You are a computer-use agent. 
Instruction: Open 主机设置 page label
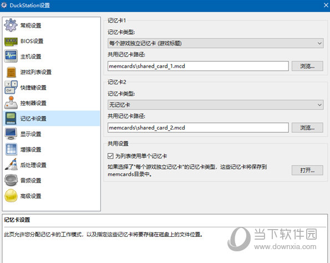[x=31, y=57]
